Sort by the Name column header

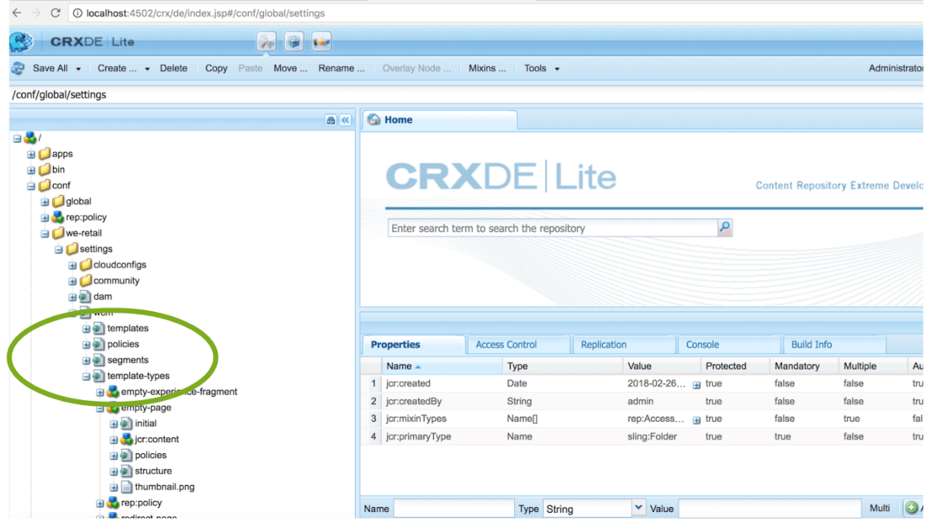tap(443, 366)
